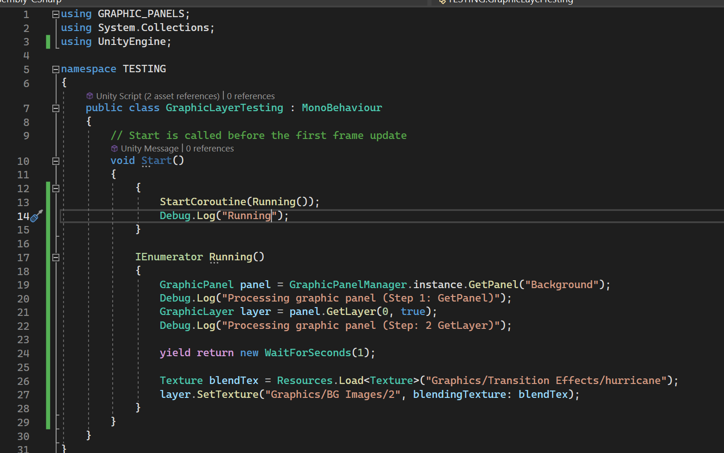
Task: Click '0 references' above the Start method
Action: tap(210, 149)
